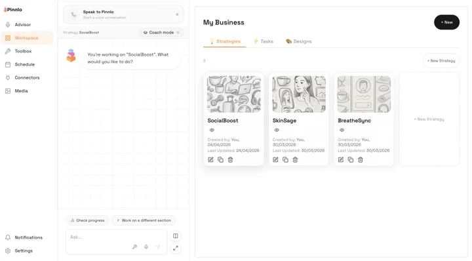Image resolution: width=472 pixels, height=261 pixels.
Task: Click the Settings gear icon
Action: [8, 251]
